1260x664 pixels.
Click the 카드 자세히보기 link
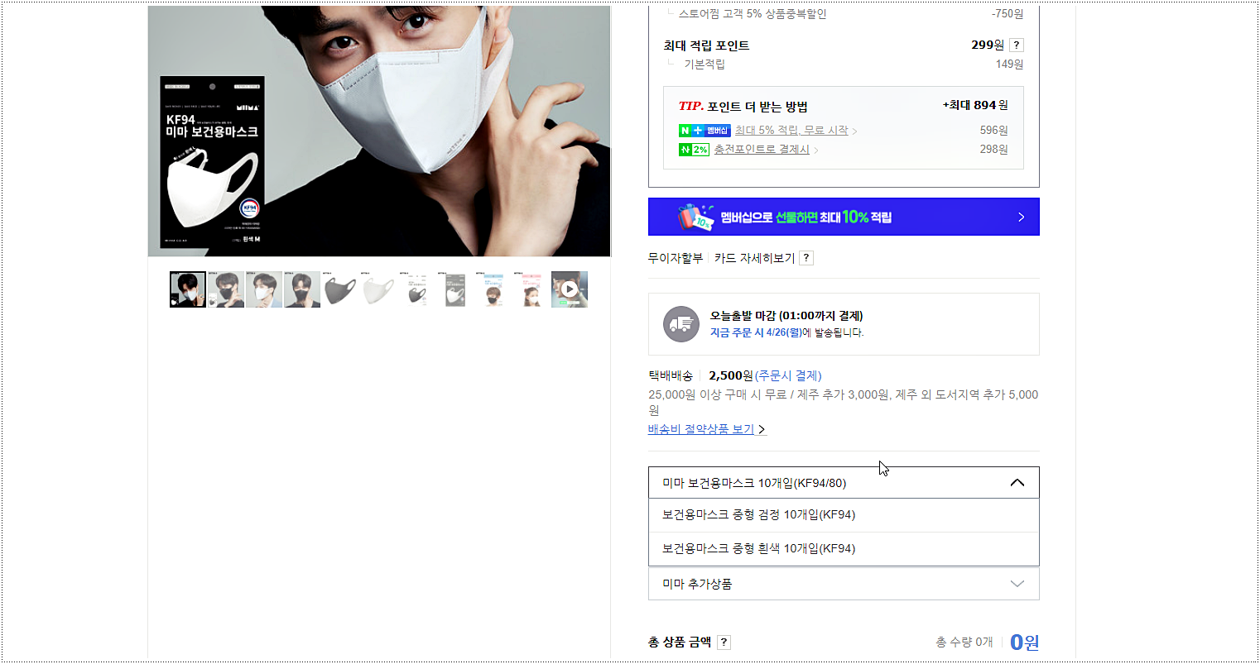point(754,258)
